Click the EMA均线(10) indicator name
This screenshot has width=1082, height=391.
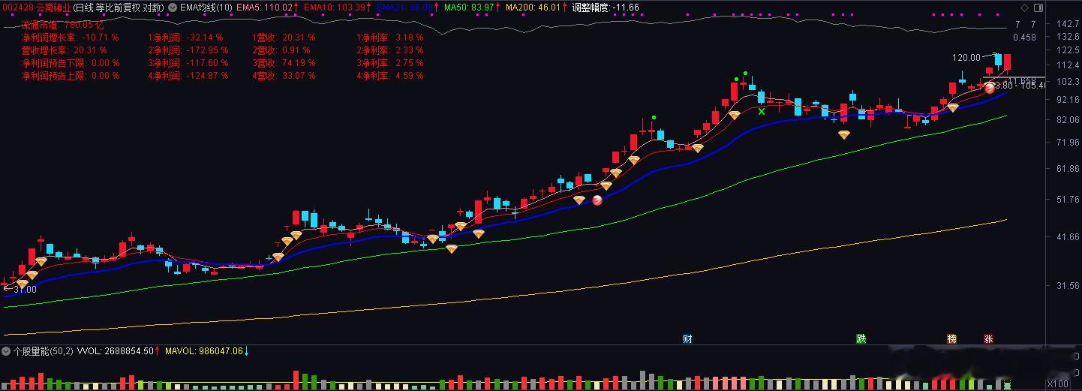point(206,8)
